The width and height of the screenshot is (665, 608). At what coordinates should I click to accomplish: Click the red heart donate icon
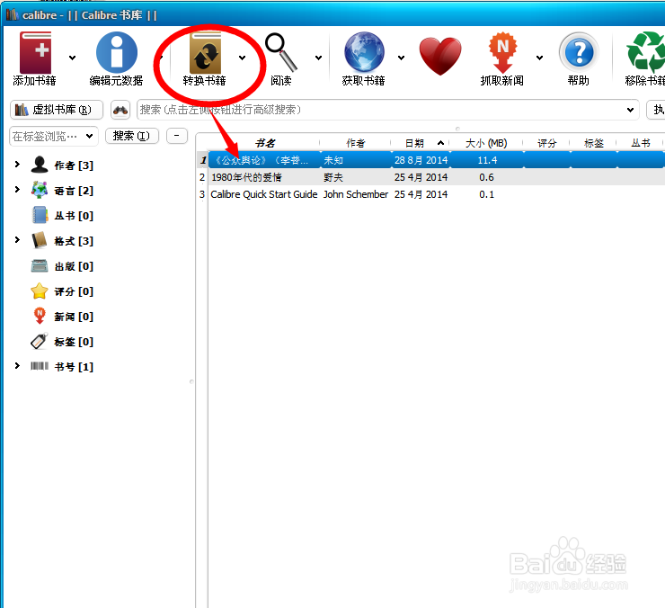(x=440, y=56)
